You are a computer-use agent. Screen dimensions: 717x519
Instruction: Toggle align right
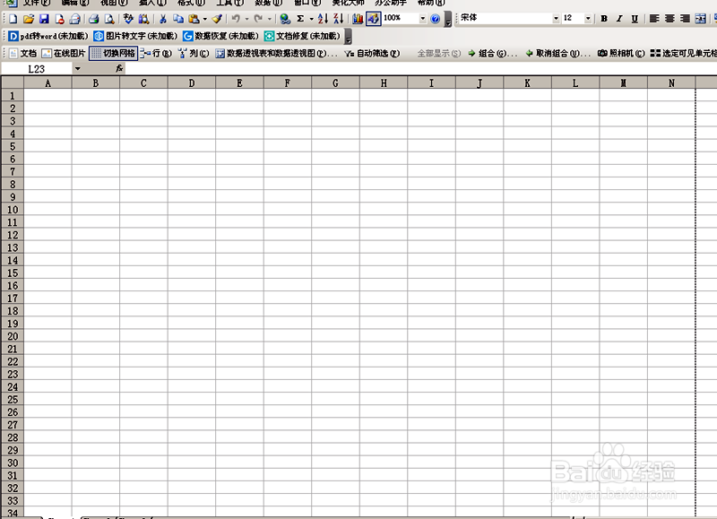coord(685,19)
